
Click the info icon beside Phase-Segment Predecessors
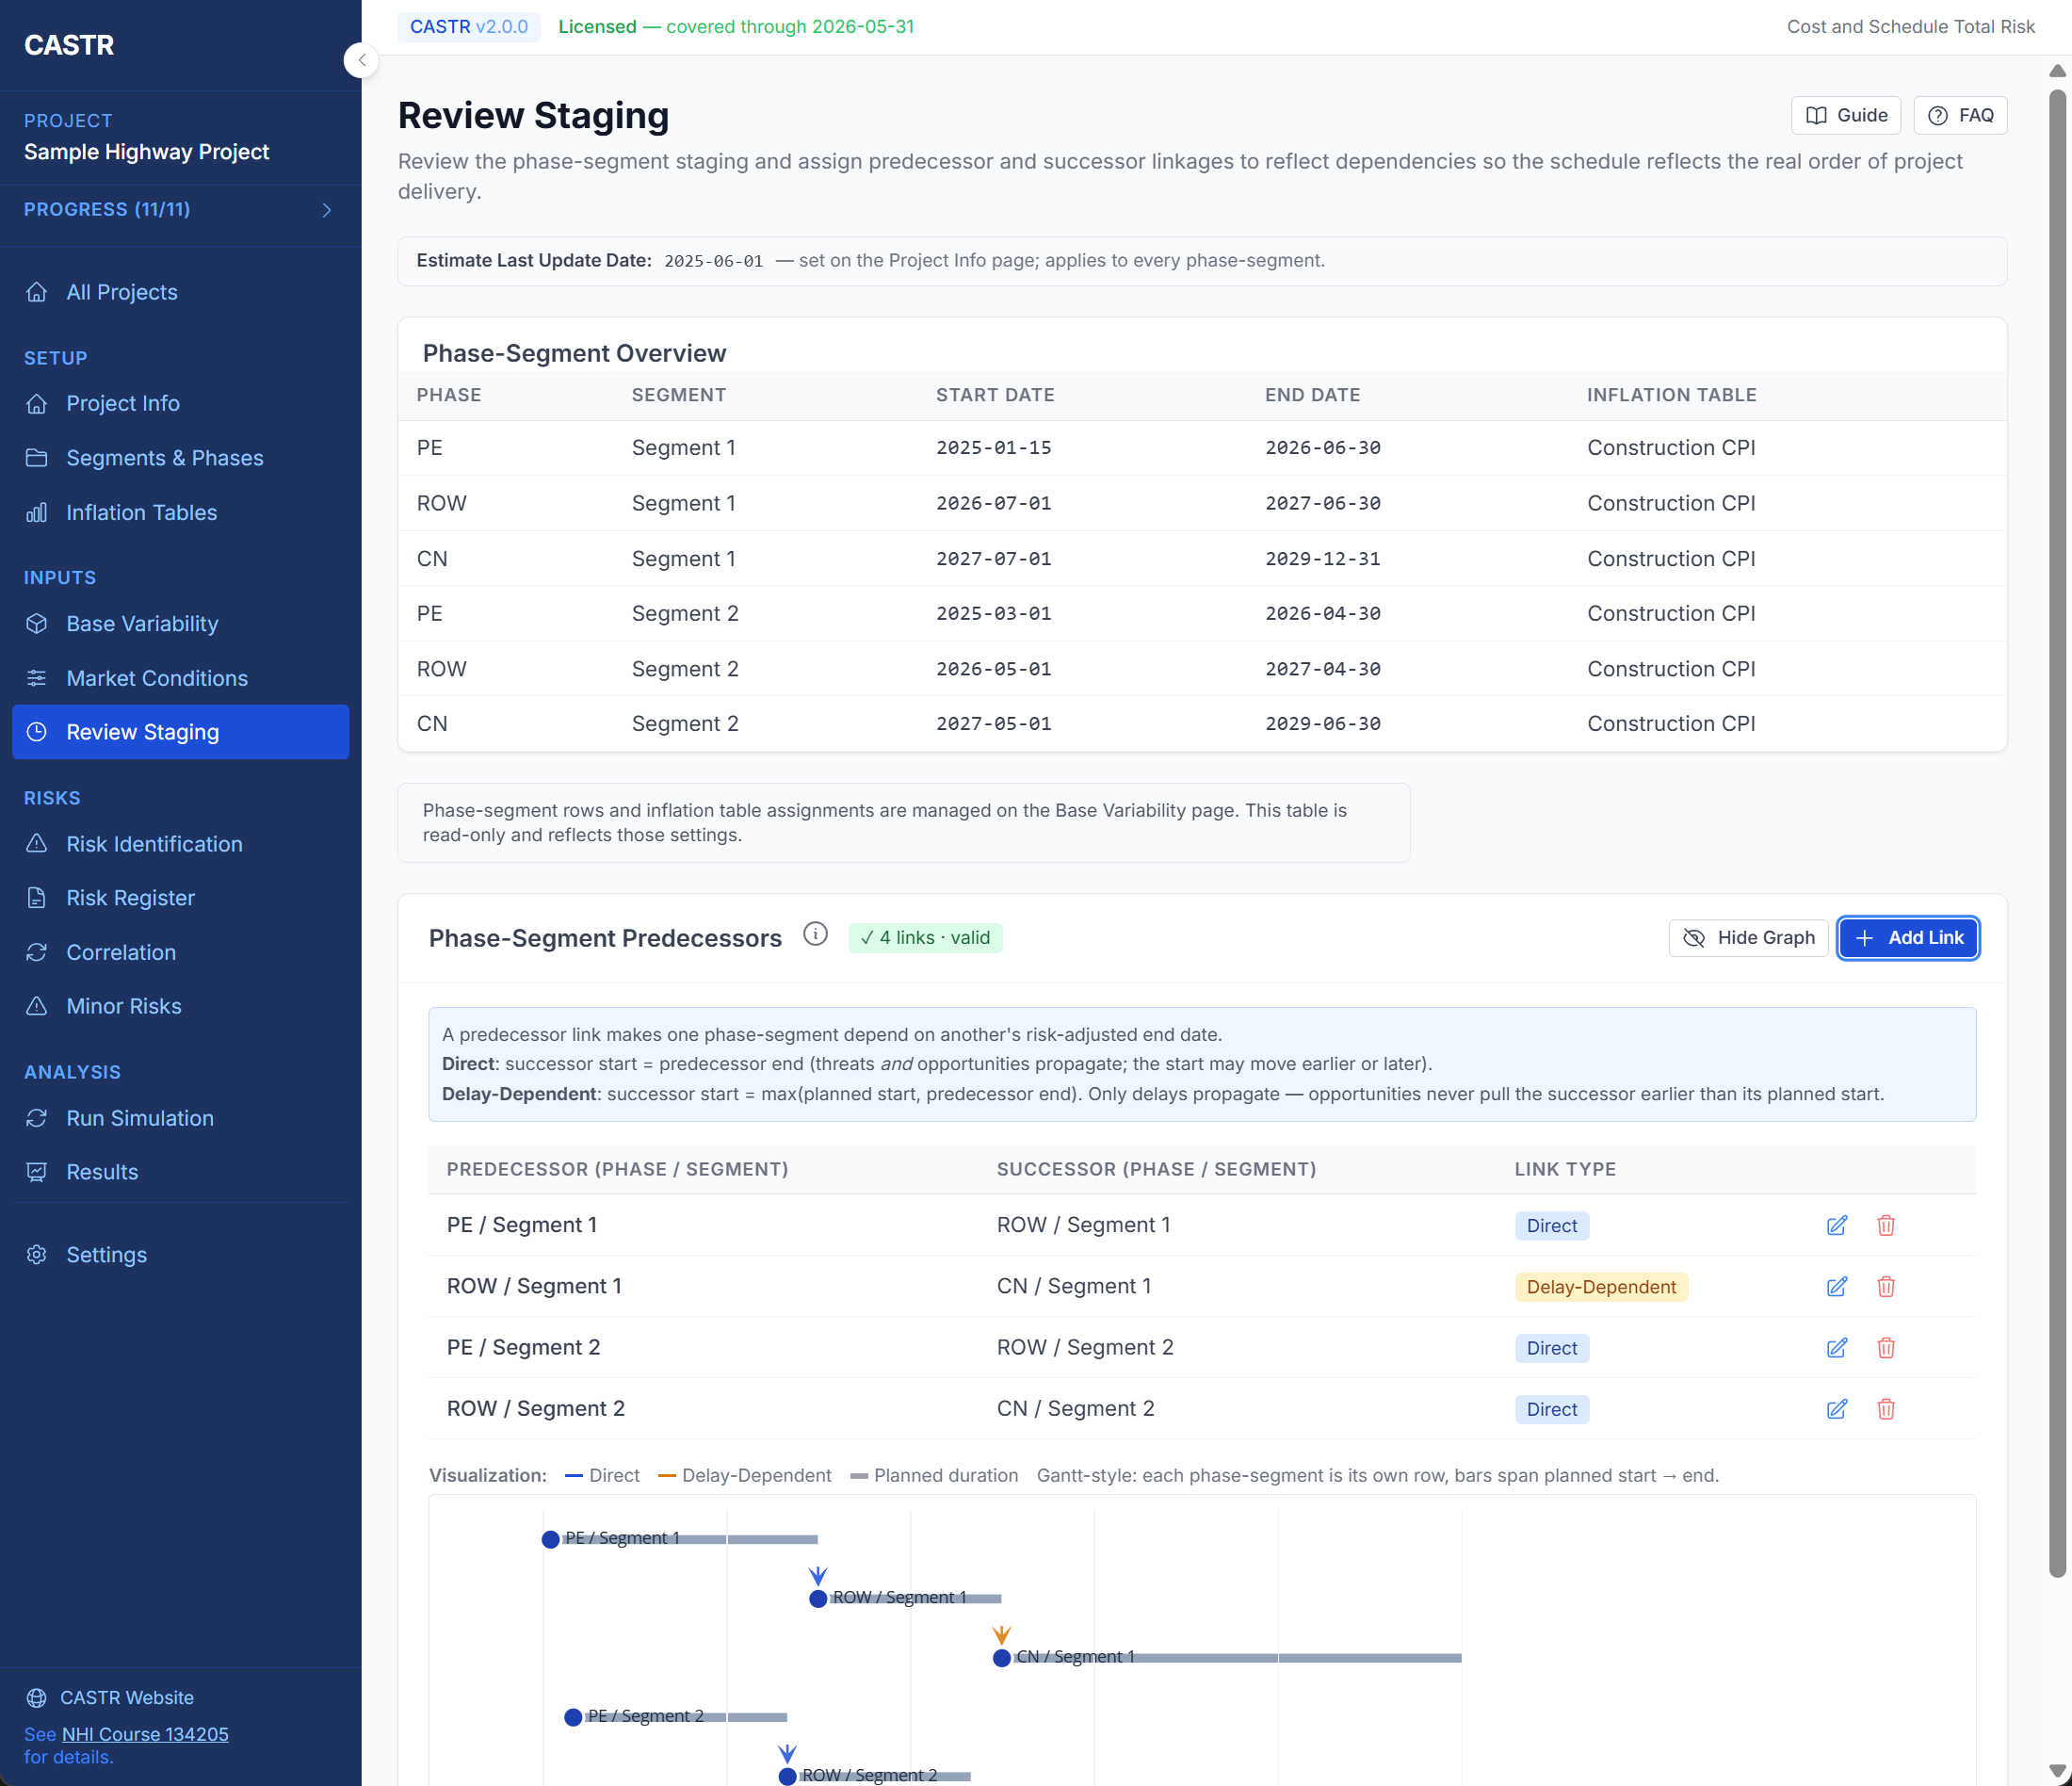pos(816,935)
